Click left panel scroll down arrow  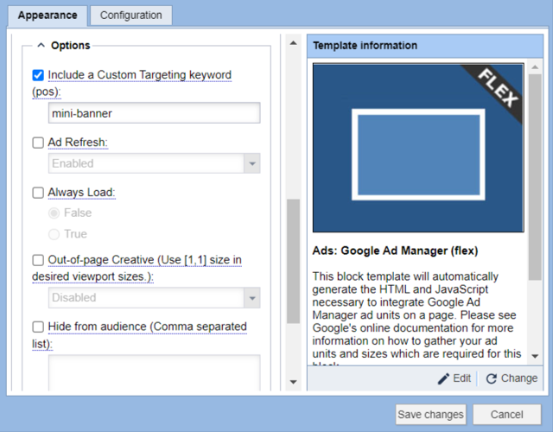(293, 381)
